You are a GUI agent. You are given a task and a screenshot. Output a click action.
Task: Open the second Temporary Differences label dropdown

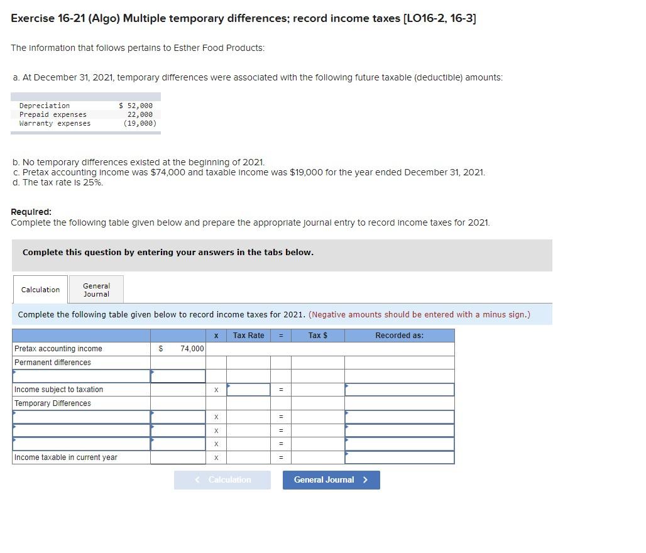click(x=80, y=430)
